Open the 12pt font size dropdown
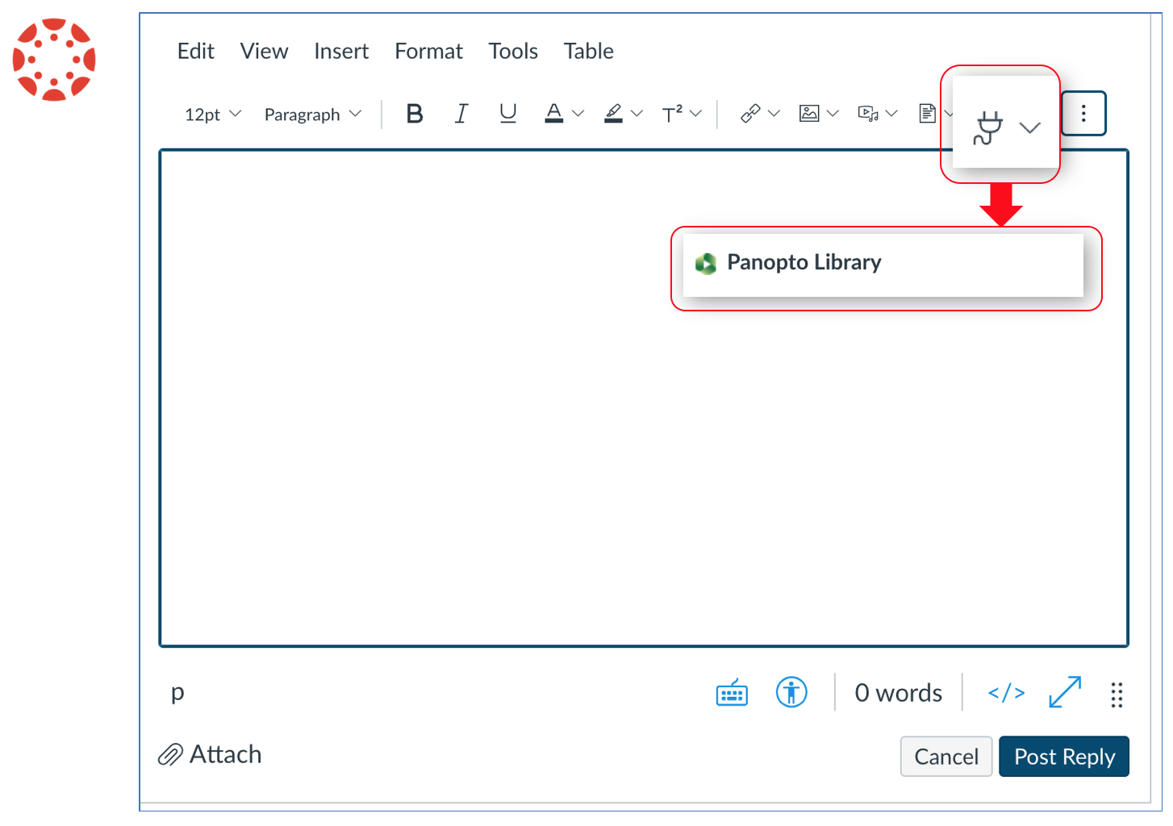 tap(213, 115)
